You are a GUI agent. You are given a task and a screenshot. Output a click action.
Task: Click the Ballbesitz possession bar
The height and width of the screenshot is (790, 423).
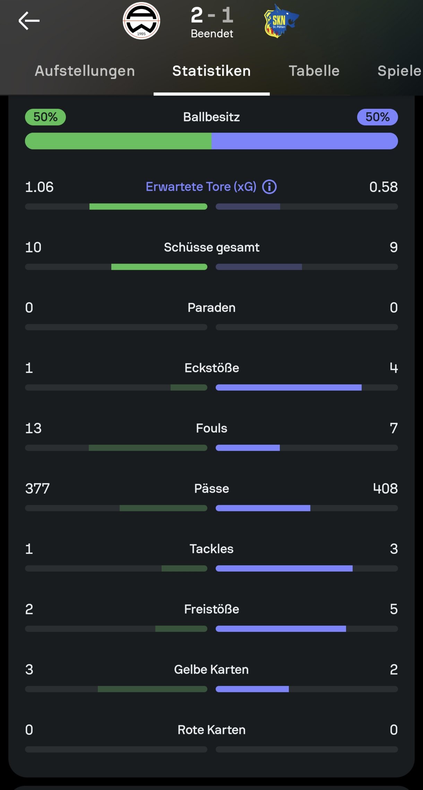pyautogui.click(x=211, y=141)
